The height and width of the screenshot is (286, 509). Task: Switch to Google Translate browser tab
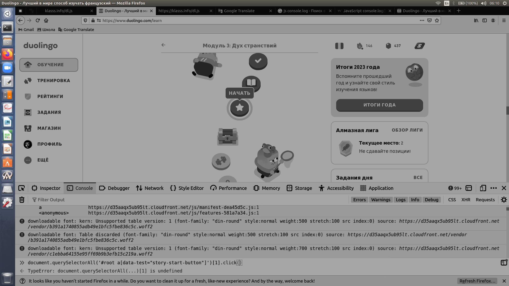239,11
